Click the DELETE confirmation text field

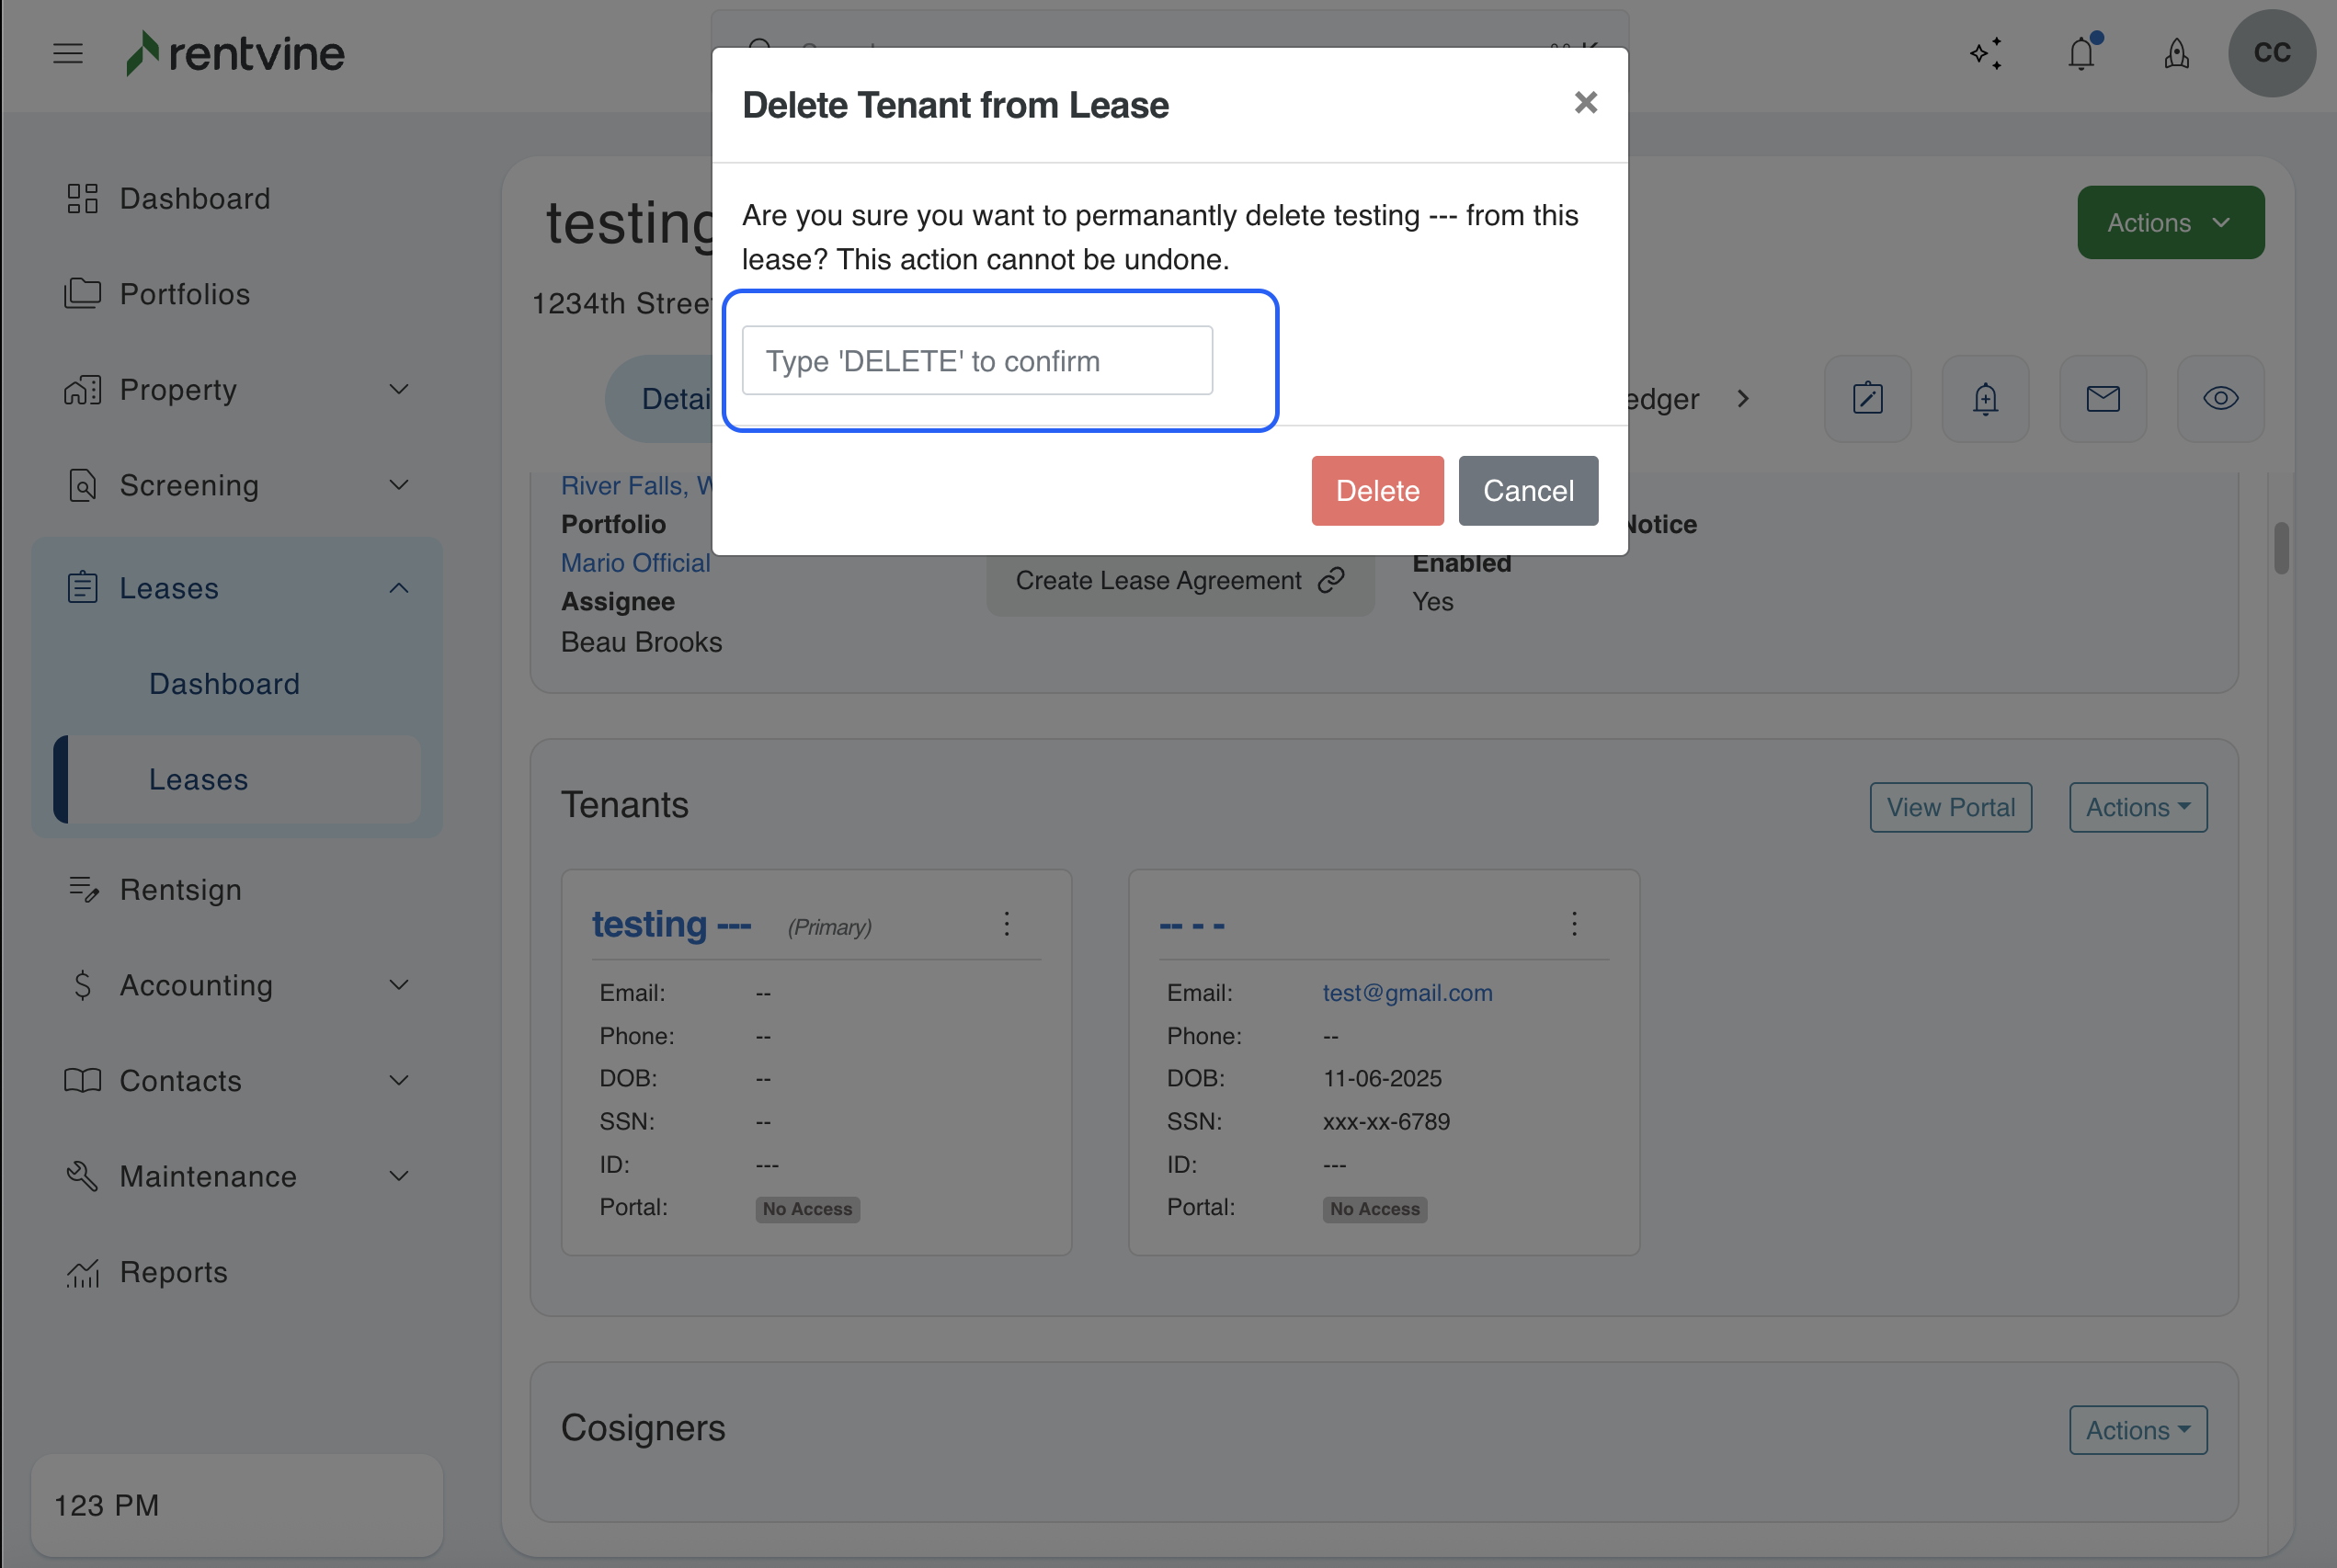(x=976, y=361)
